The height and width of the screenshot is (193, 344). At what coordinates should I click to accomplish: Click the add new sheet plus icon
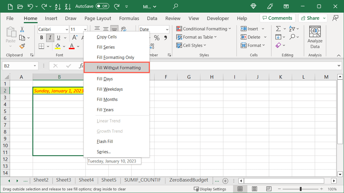point(225,181)
